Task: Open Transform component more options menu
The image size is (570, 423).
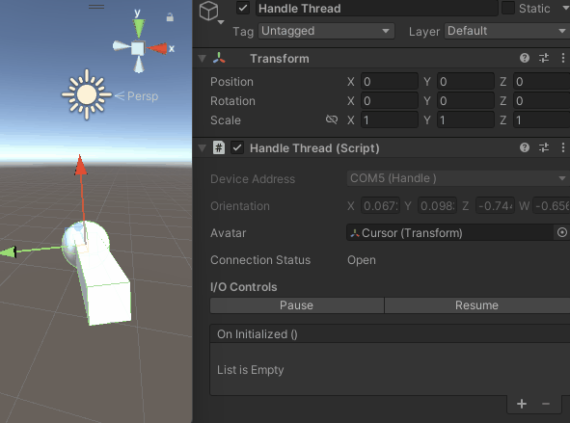Action: tap(562, 58)
